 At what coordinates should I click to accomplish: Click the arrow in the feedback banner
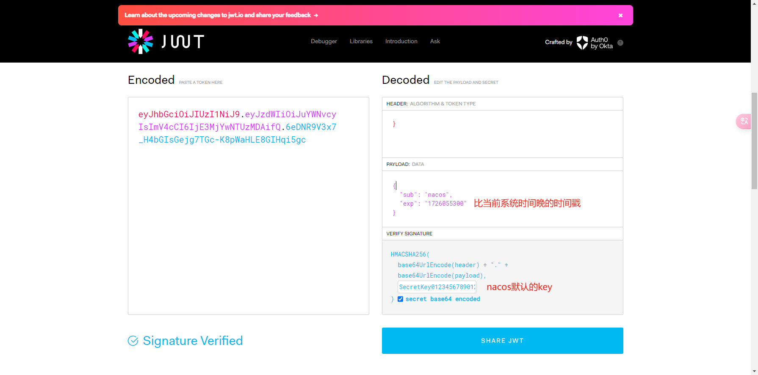point(316,15)
